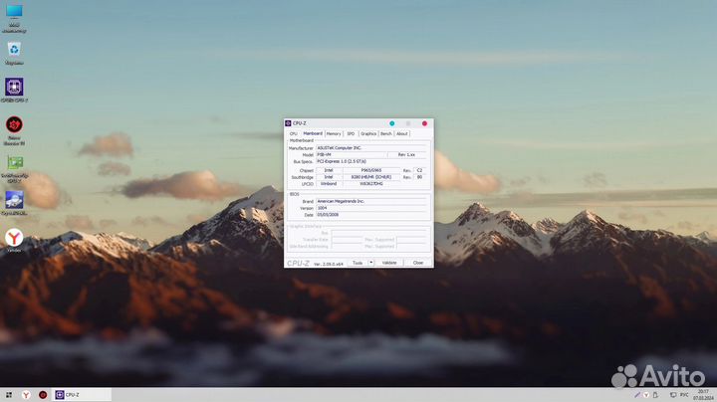Switch to the Memory tab

(334, 133)
